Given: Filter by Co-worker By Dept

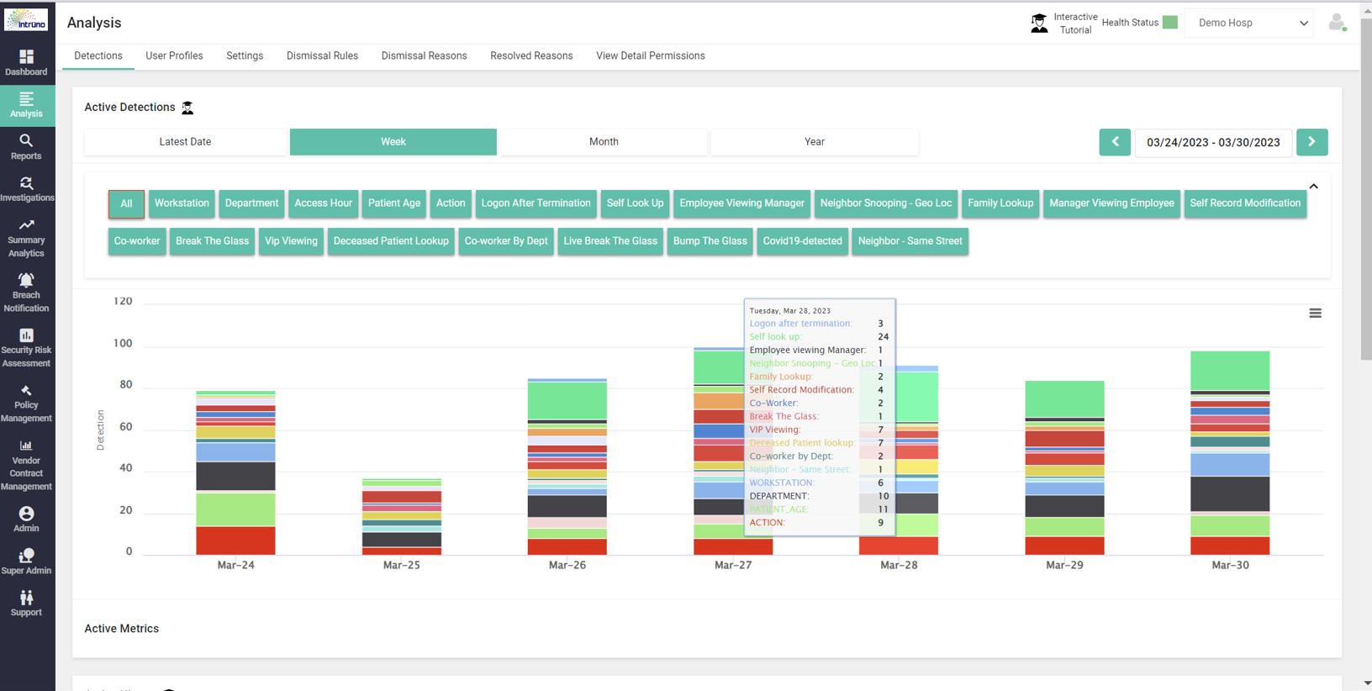Looking at the screenshot, I should tap(506, 241).
